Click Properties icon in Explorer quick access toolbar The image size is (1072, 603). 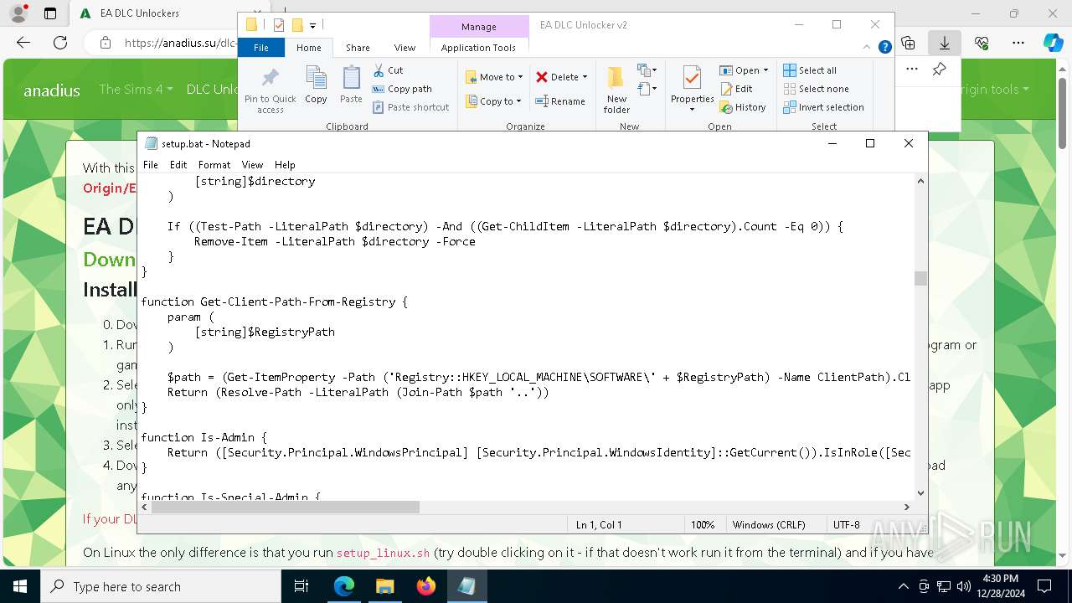tap(279, 25)
